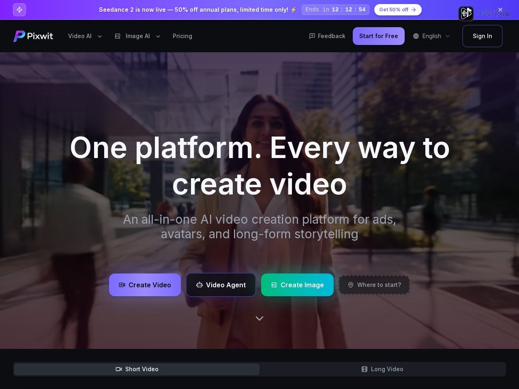Viewport: 519px width, 389px height.
Task: Click the lightning bolt icon in banner
Action: click(x=19, y=10)
